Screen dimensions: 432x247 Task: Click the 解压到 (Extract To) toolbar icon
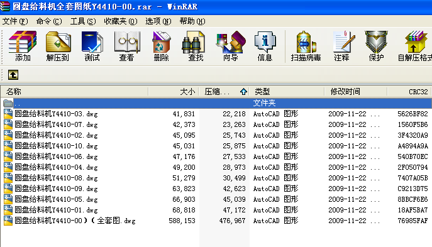point(58,42)
